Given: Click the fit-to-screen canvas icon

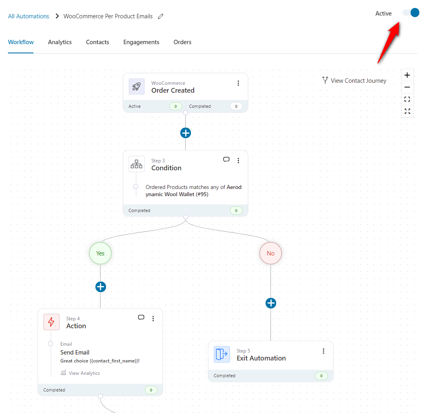Looking at the screenshot, I should [407, 99].
